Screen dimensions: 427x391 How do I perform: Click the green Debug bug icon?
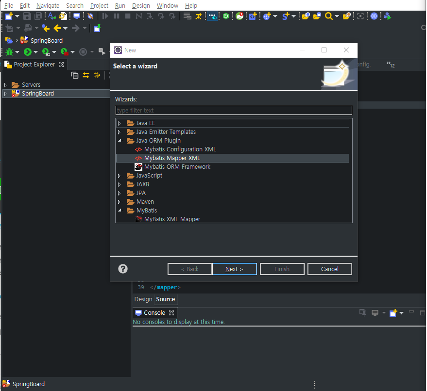9,51
